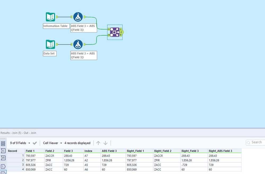Click the Index column header
265x174 pixels.
(92, 151)
